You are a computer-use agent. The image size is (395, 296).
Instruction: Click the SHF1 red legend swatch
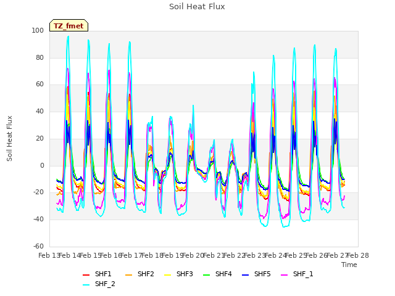[x=86, y=275]
